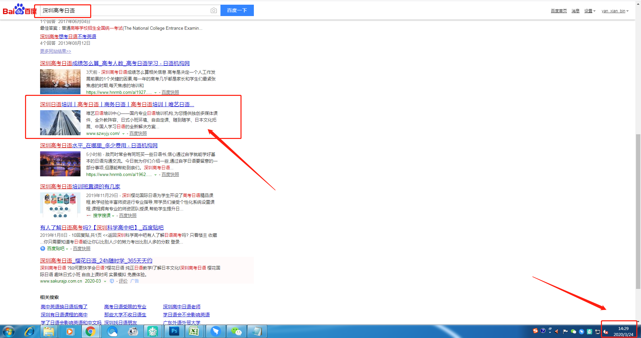
Task: Open 评价 link on sakurajp ad
Action: pos(123,281)
